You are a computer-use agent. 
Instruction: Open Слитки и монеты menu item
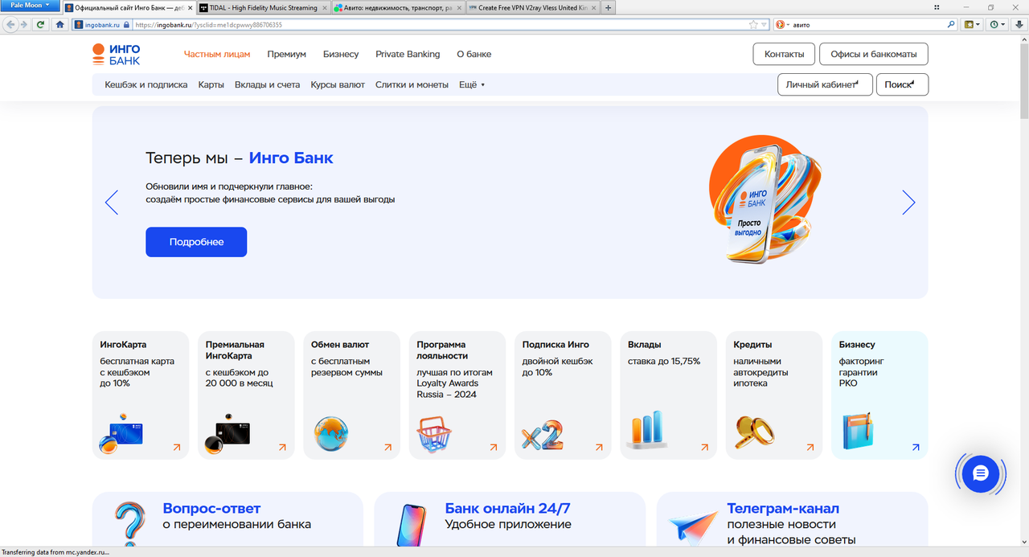412,84
